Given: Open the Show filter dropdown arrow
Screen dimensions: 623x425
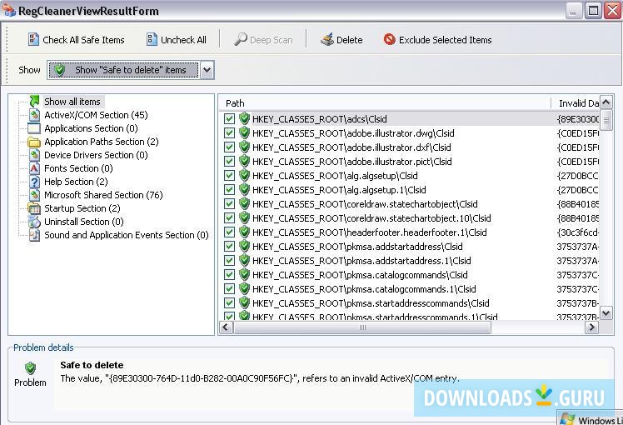Looking at the screenshot, I should 207,70.
